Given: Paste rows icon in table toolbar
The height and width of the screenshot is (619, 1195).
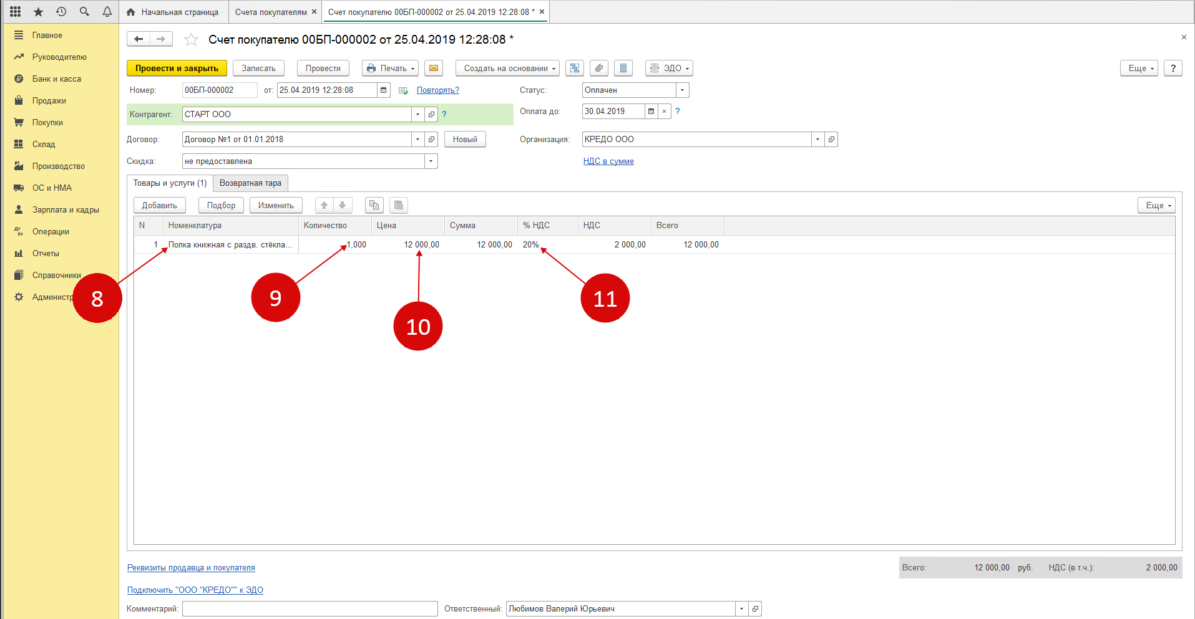Looking at the screenshot, I should point(399,205).
